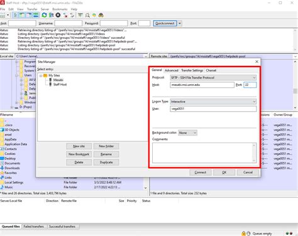Reconnect to the last server icon
Image resolution: width=298 pixels, height=236 pixels.
click(72, 15)
